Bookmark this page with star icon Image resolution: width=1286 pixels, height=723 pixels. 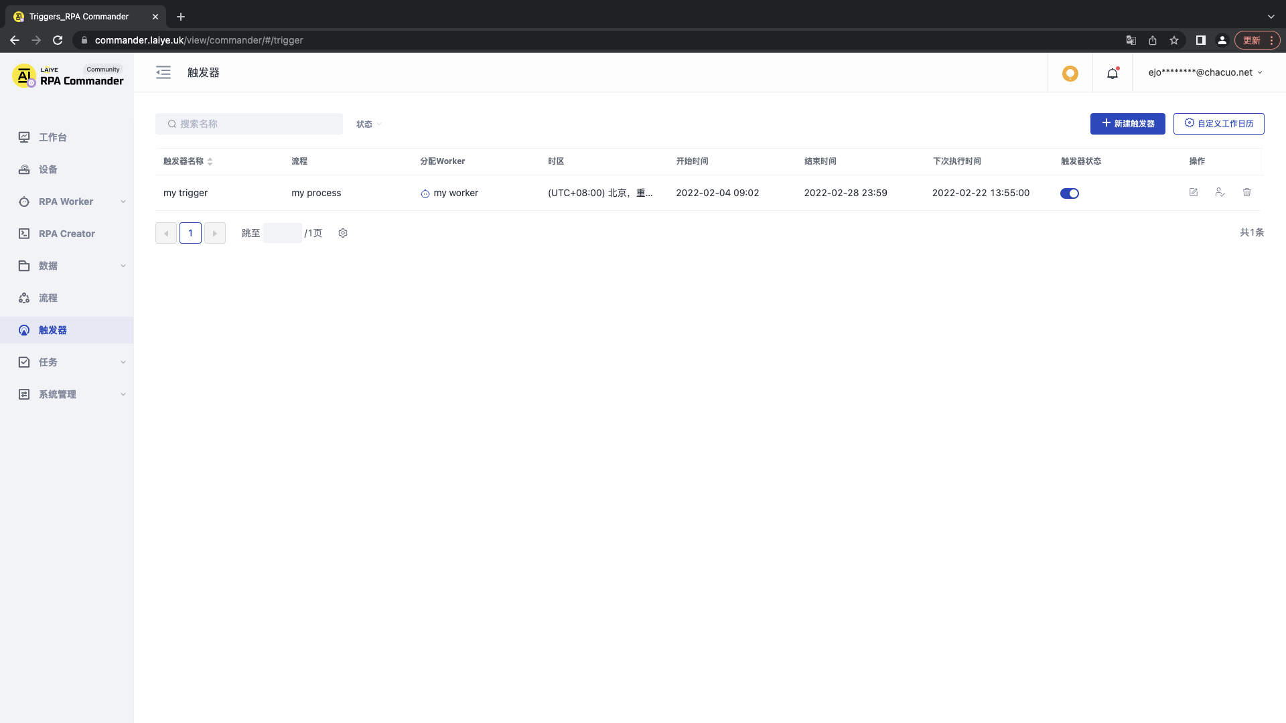pyautogui.click(x=1174, y=40)
